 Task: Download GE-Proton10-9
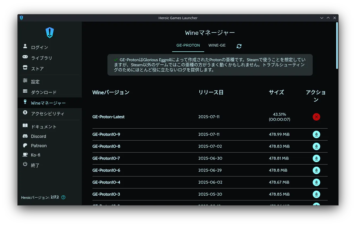point(316,134)
